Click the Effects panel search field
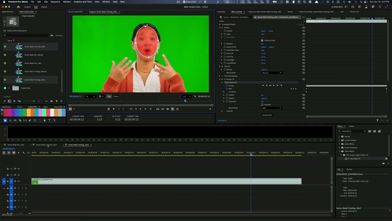Image resolution: width=392 pixels, height=221 pixels. 352,131
